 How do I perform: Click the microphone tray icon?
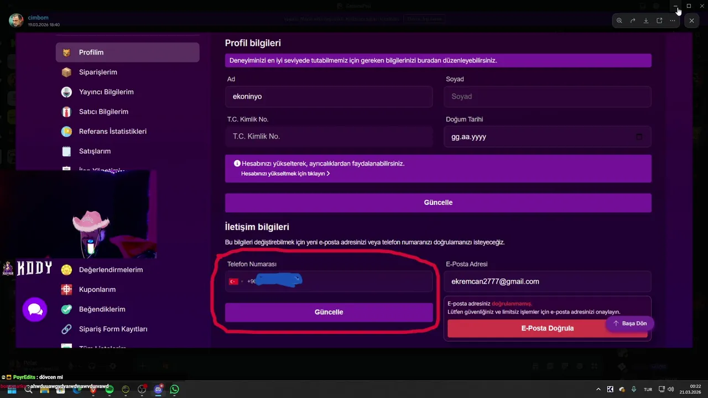(x=634, y=389)
